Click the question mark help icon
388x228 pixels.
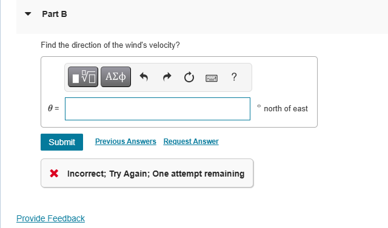234,77
